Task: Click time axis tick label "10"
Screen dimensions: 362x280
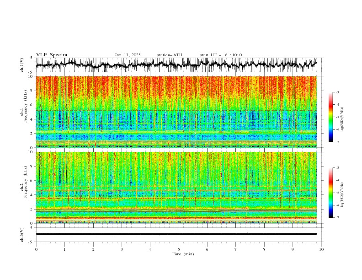Action: coord(321,249)
